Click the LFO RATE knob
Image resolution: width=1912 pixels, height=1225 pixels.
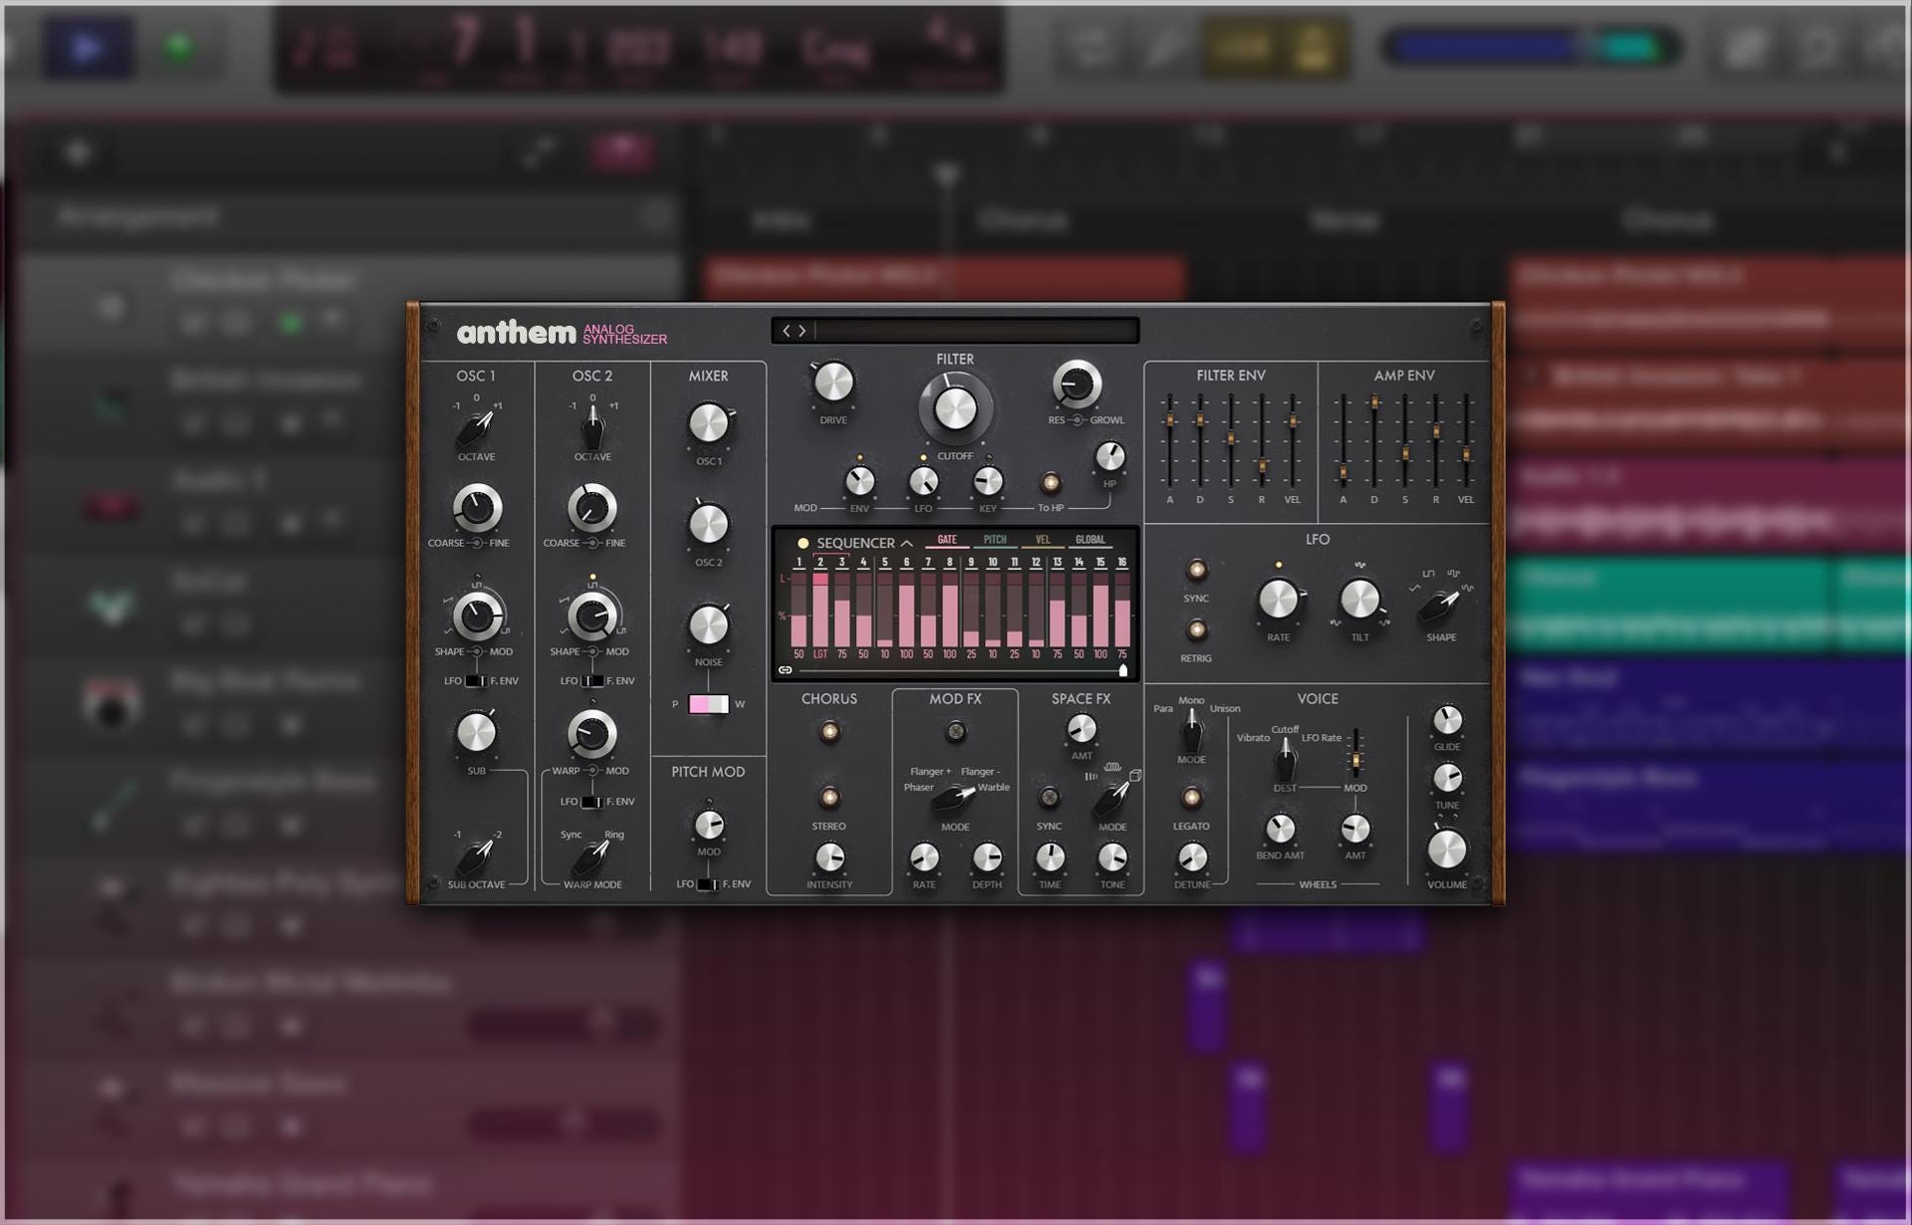point(1278,600)
